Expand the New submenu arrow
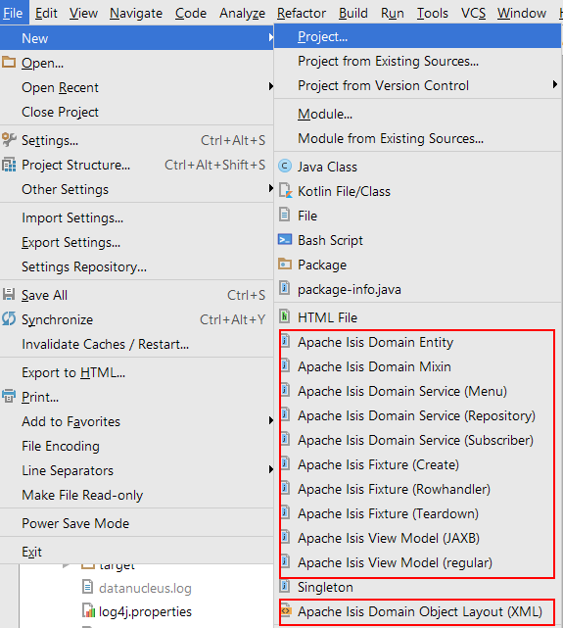 pos(271,37)
